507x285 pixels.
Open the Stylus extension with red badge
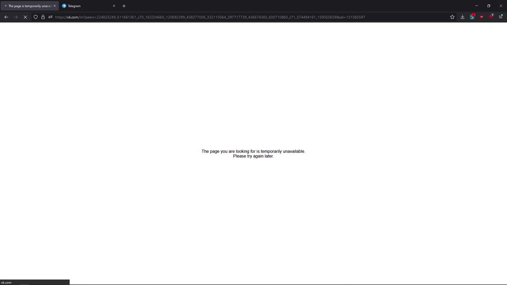point(472,17)
